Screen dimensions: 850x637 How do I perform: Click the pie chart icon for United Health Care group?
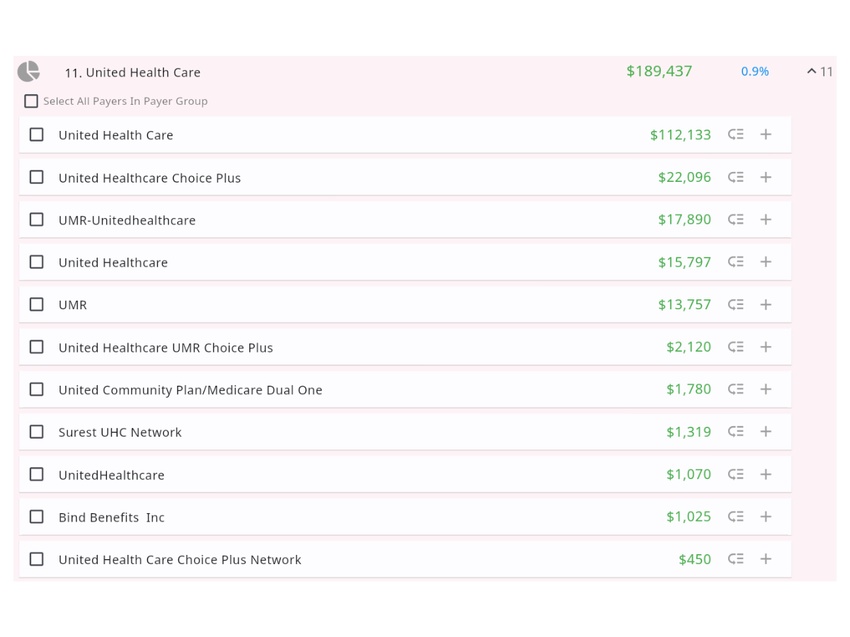28,71
